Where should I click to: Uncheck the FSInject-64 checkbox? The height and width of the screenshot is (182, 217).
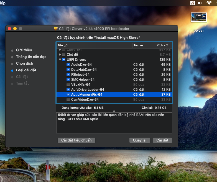coord(68,75)
